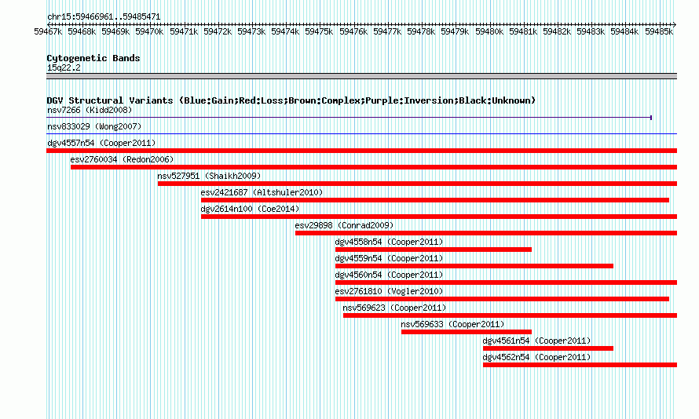Viewport: 699px width, 419px height.
Task: Select the 15q22.2 band label
Action: [x=64, y=67]
